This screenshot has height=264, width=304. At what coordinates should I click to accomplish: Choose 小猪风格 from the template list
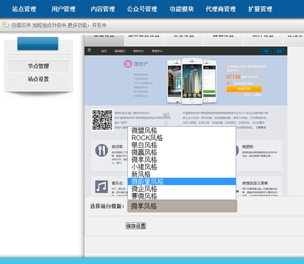coord(182,167)
